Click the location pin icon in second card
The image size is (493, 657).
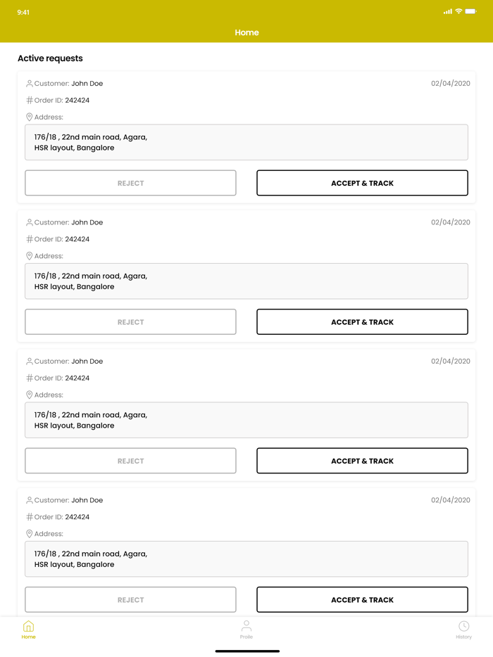[x=30, y=256]
